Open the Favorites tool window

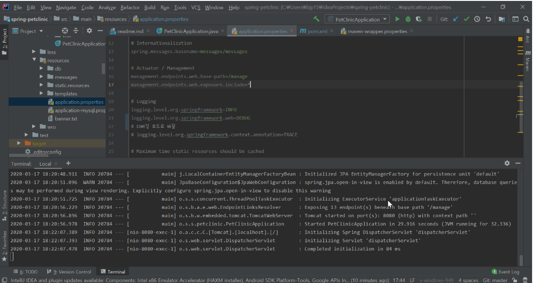coord(5,245)
